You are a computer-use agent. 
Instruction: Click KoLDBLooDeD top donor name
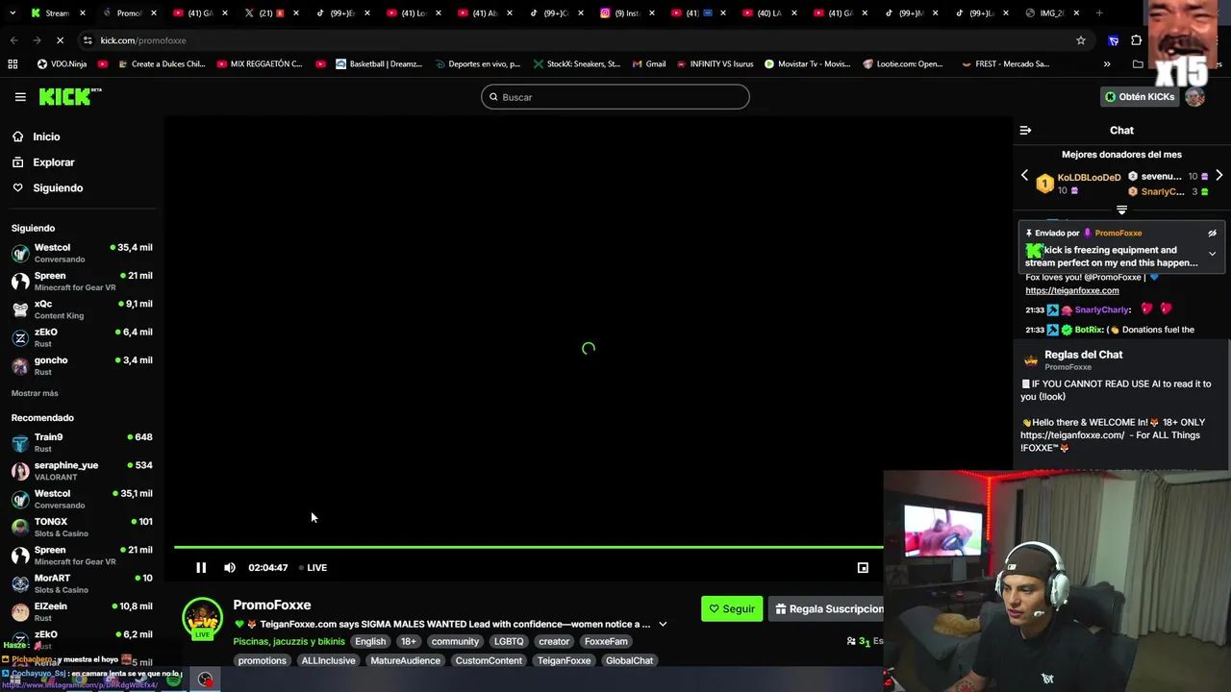[x=1089, y=178]
